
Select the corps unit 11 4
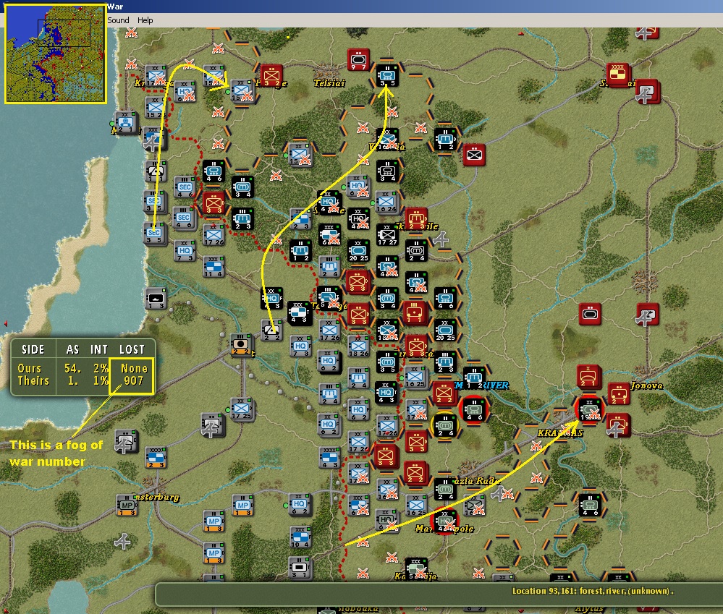pos(213,267)
